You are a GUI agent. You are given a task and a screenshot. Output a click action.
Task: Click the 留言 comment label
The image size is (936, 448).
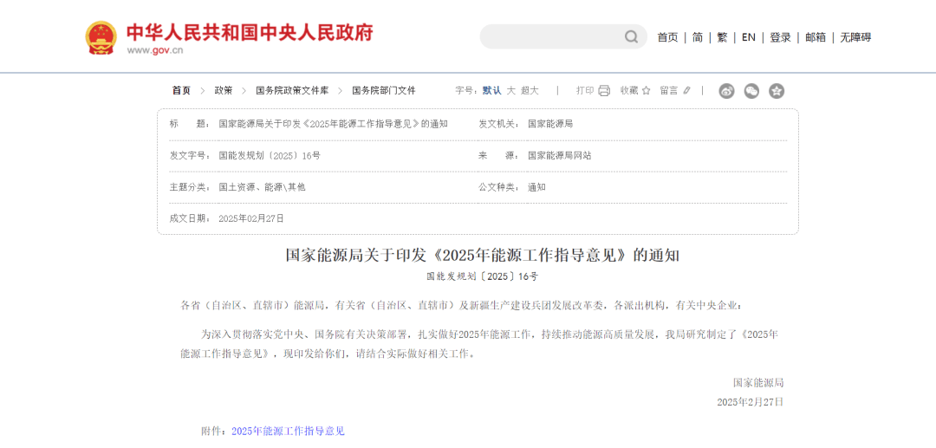tap(669, 91)
